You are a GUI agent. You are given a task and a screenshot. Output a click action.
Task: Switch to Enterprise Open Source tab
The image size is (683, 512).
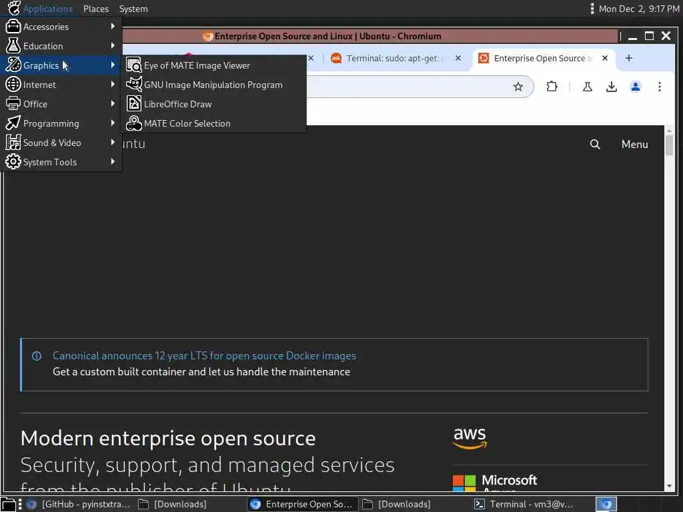[x=543, y=59]
